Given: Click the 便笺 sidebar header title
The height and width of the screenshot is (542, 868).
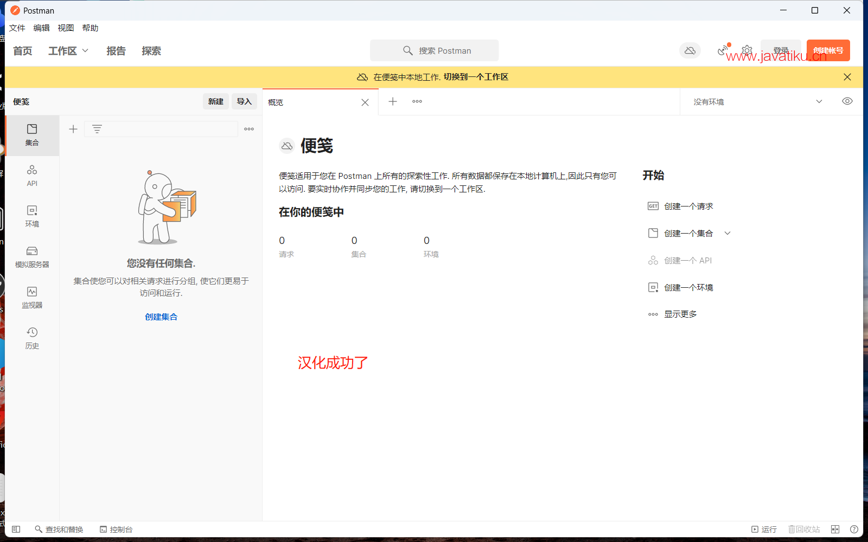Looking at the screenshot, I should pos(21,101).
